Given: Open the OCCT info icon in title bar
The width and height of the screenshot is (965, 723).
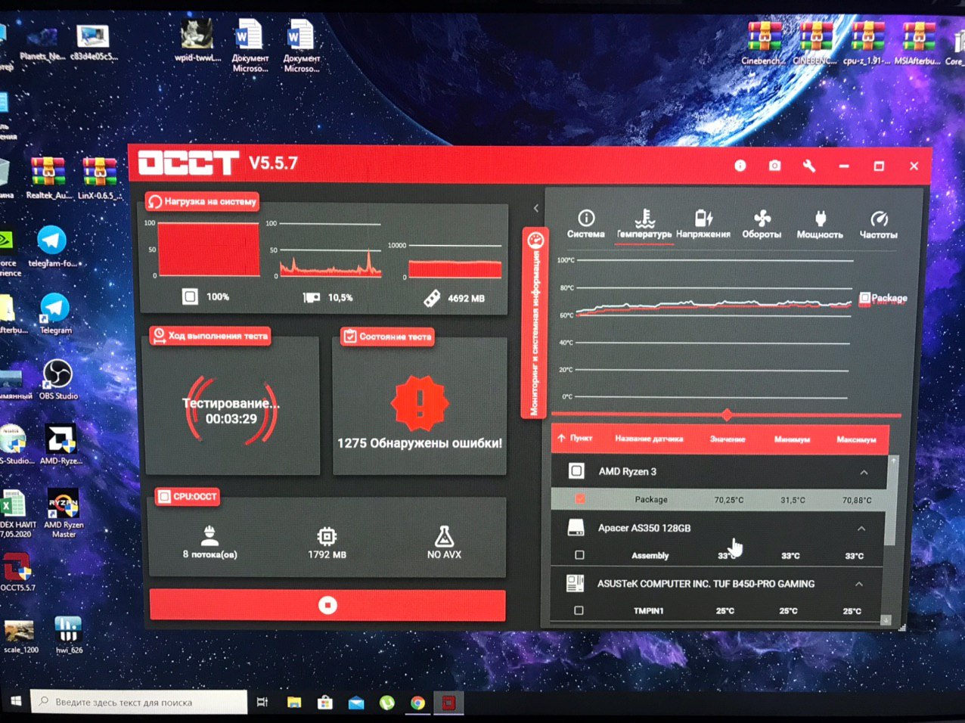Looking at the screenshot, I should (x=740, y=165).
